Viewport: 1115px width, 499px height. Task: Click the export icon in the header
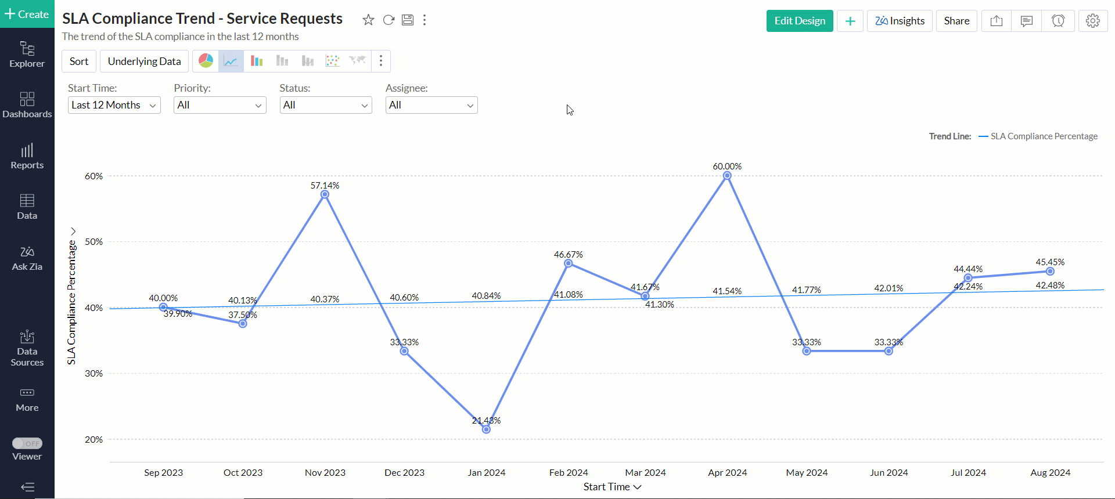point(997,21)
